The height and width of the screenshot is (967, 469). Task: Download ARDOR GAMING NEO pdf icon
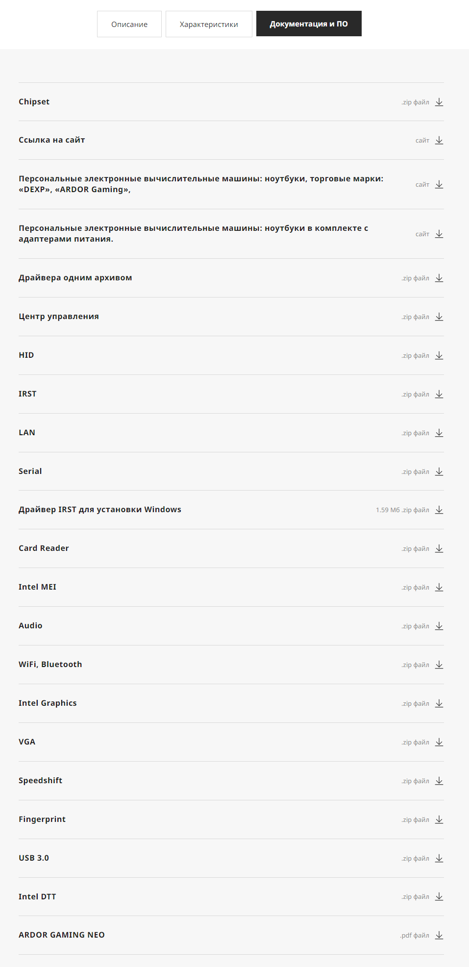coord(439,935)
